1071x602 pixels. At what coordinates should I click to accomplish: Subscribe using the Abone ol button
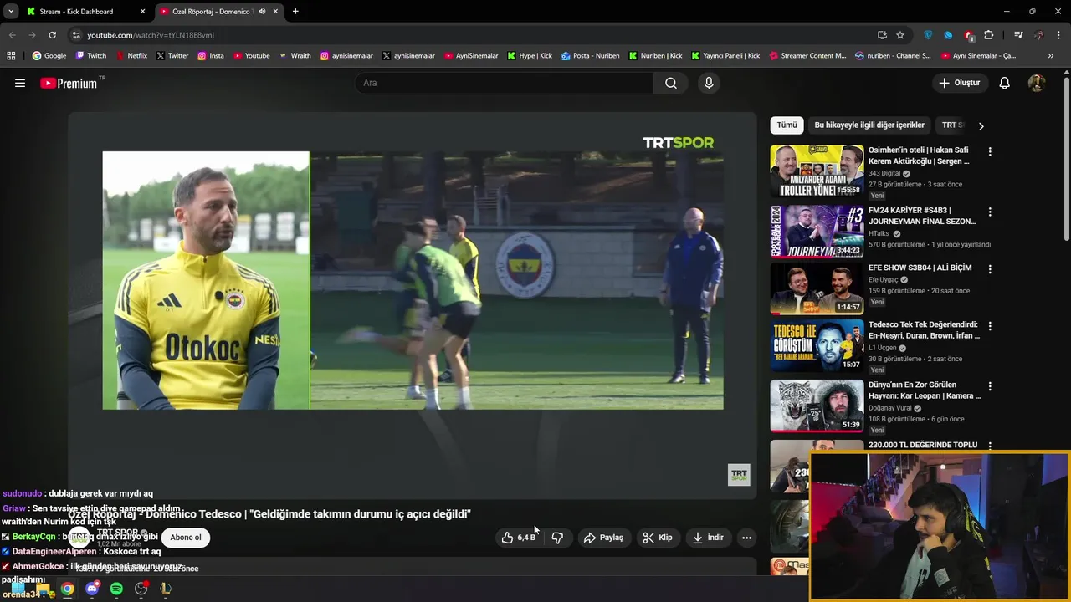[186, 538]
